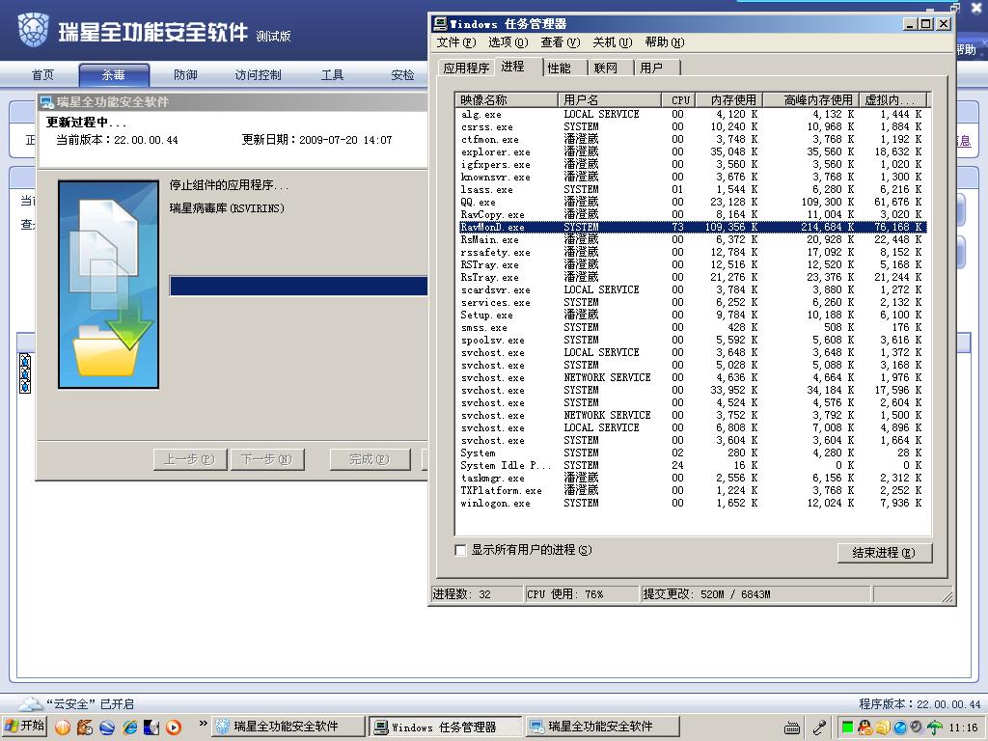Launch Internet Explorer from quick launch
988x741 pixels.
(130, 727)
